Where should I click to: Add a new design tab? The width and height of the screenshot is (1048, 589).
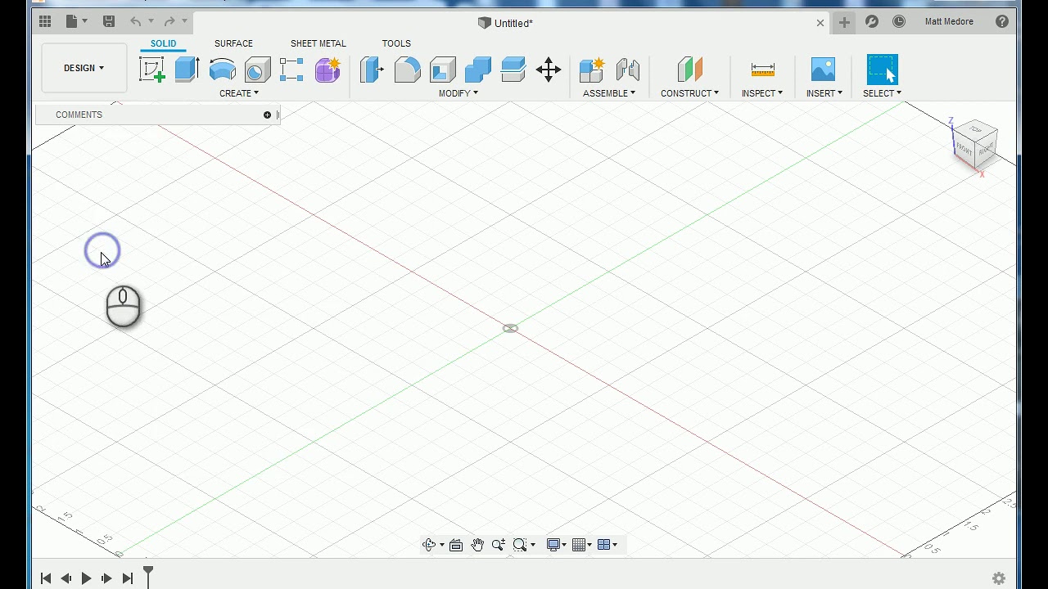[844, 23]
